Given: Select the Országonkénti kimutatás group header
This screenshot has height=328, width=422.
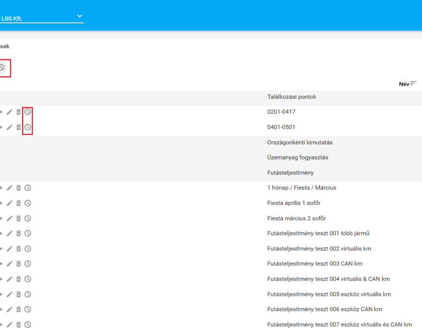Looking at the screenshot, I should coord(300,142).
